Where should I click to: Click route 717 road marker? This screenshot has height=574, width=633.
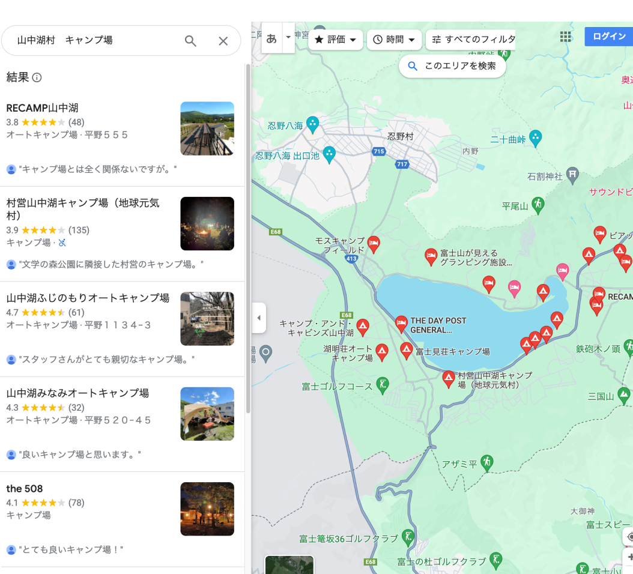(402, 164)
